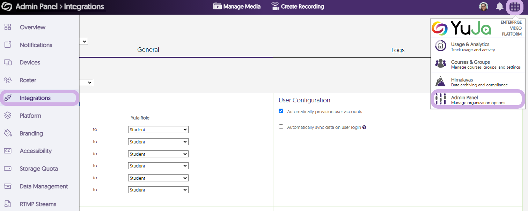
Task: Click Create Recording in the top bar
Action: [298, 7]
